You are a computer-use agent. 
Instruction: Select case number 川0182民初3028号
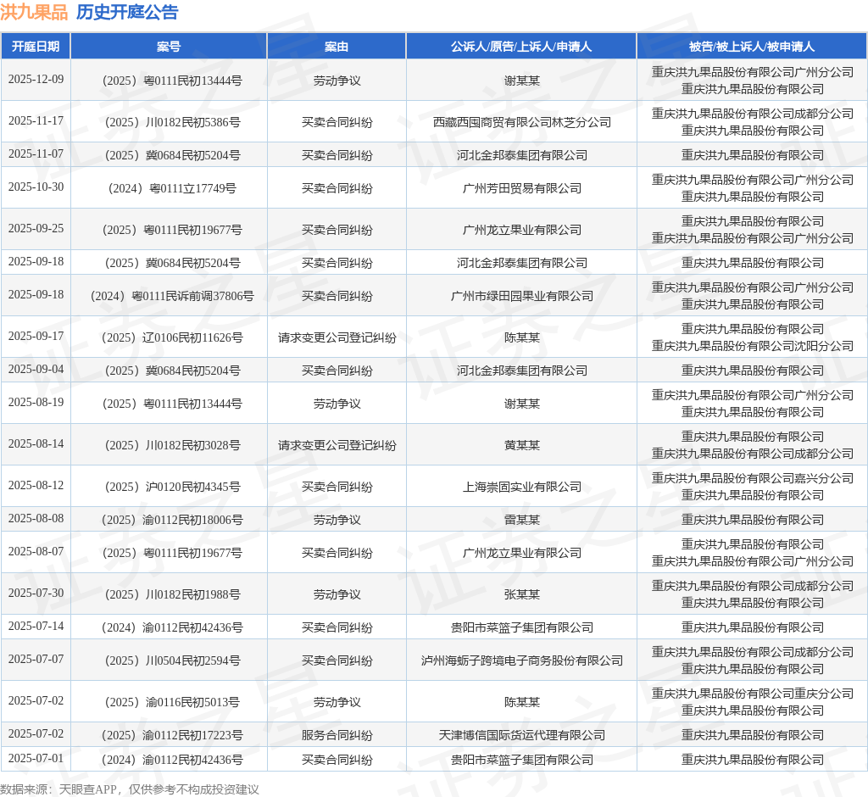click(x=172, y=446)
